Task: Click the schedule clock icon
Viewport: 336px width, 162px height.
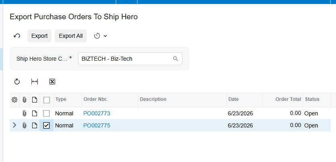Action: click(x=97, y=36)
